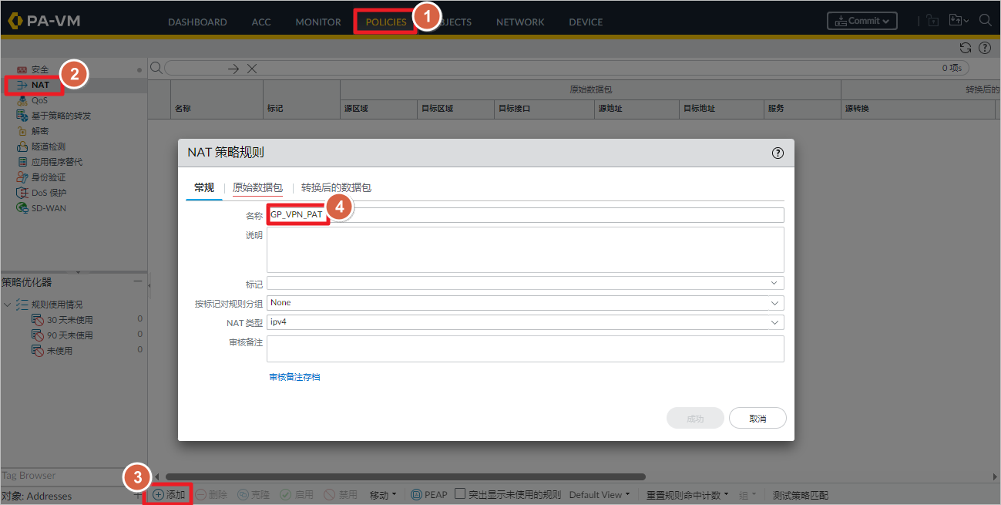Screen dimensions: 1001x505
Task: Click the Disable (禁用) toolbar item
Action: click(x=341, y=495)
